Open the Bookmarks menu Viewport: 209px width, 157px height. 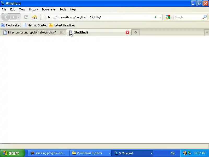49,9
